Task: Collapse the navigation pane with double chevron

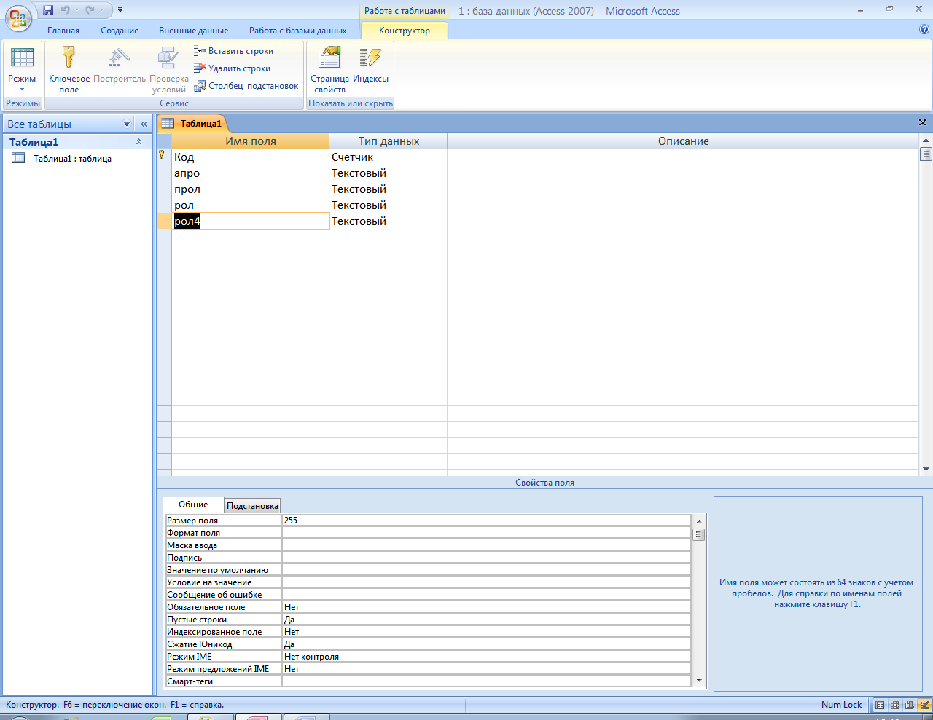Action: click(144, 124)
